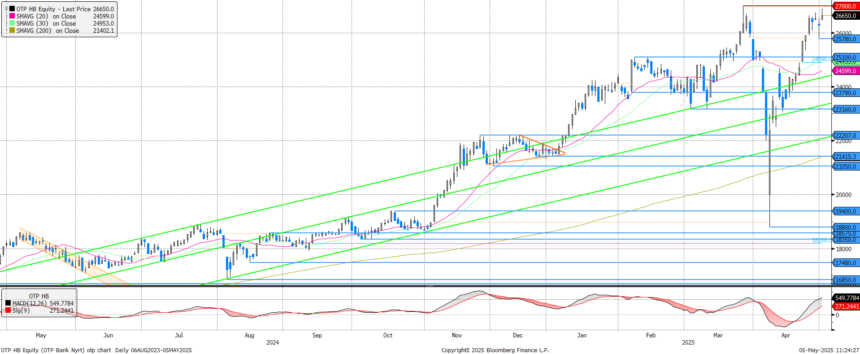Select the Sig(9) legend entry
Screen dimensions: 860x354
click(39, 310)
